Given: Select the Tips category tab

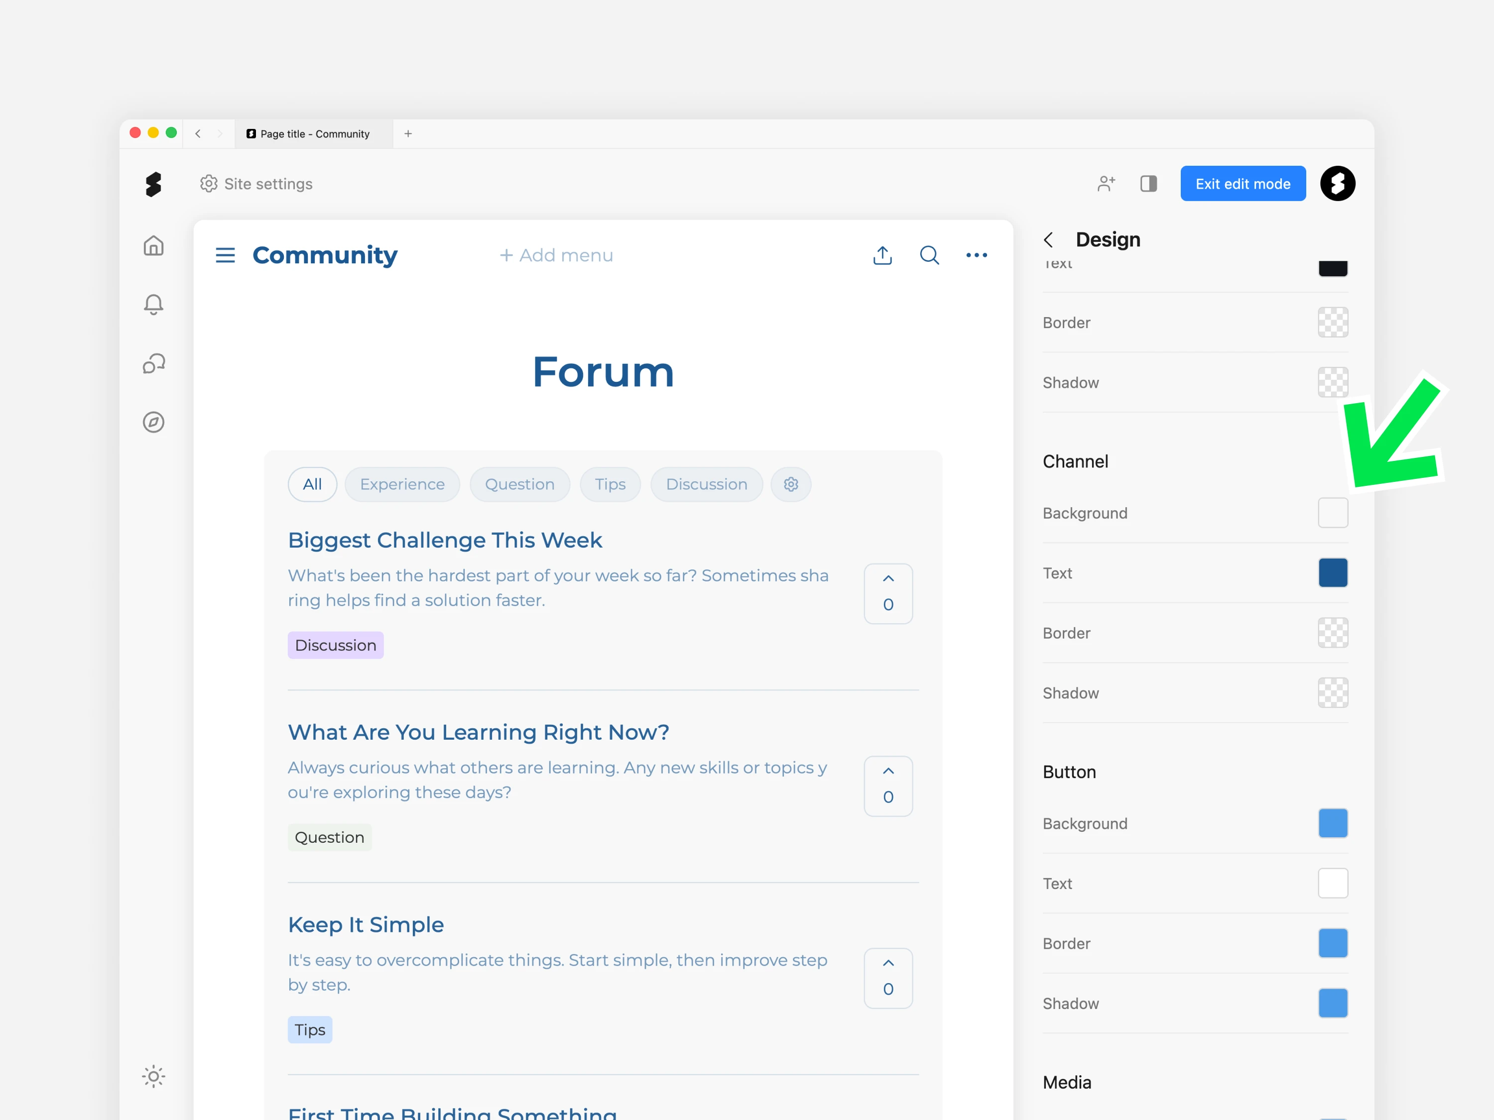Looking at the screenshot, I should [610, 484].
